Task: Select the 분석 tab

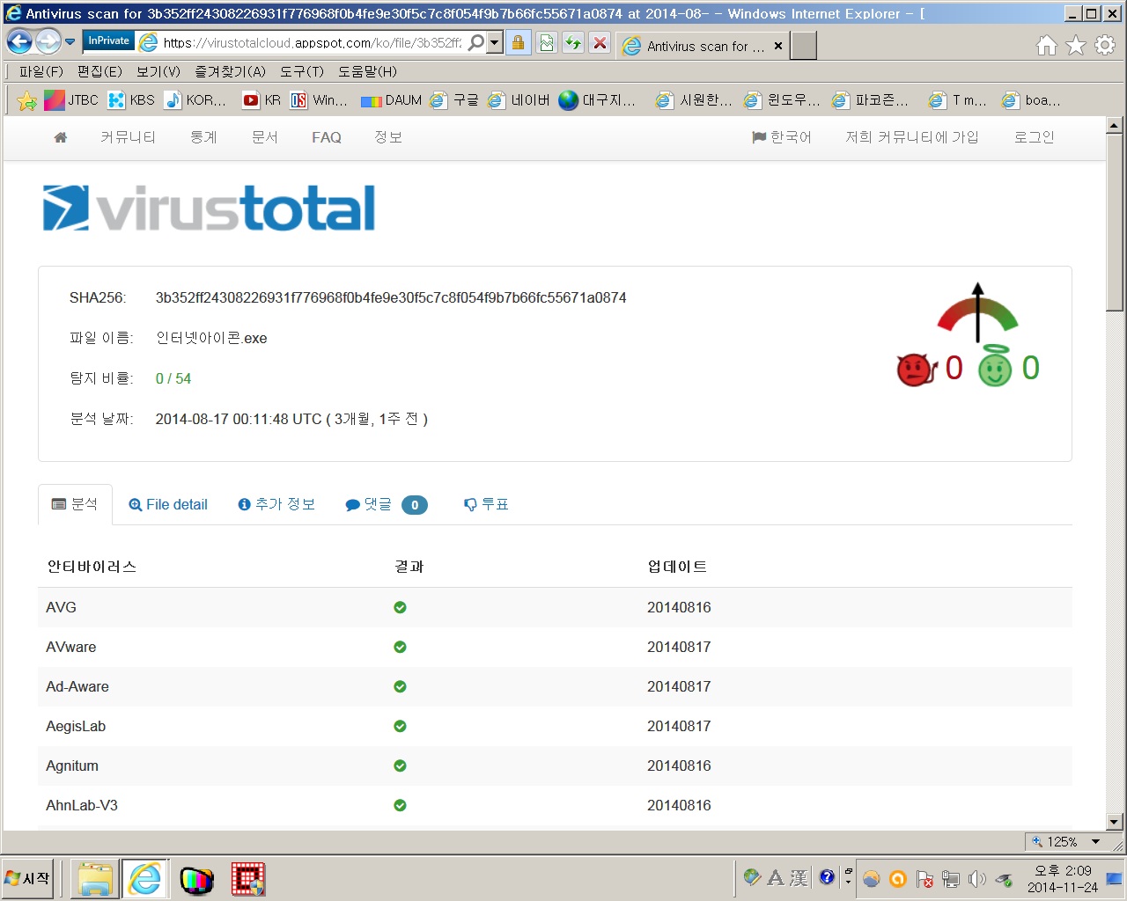Action: pyautogui.click(x=75, y=504)
